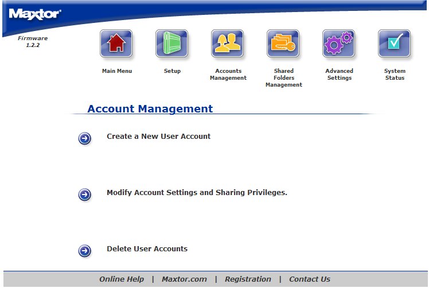Click the two-person Accounts Management icon

(x=228, y=44)
